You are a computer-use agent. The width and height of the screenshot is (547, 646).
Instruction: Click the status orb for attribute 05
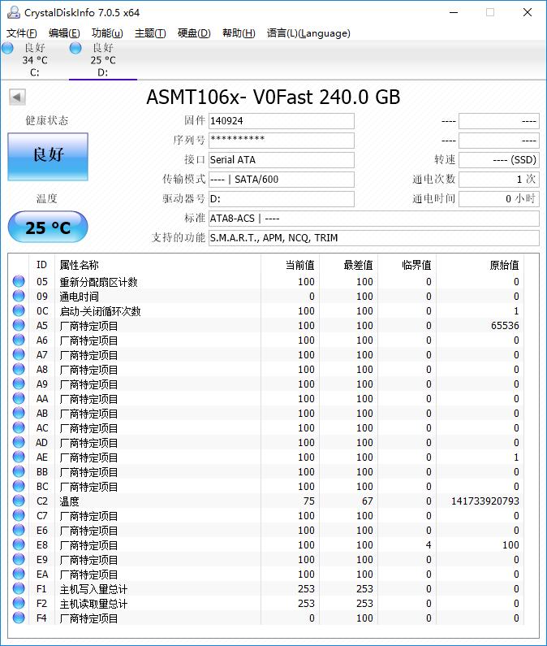point(19,281)
